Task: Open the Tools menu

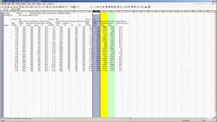Action: coord(29,4)
